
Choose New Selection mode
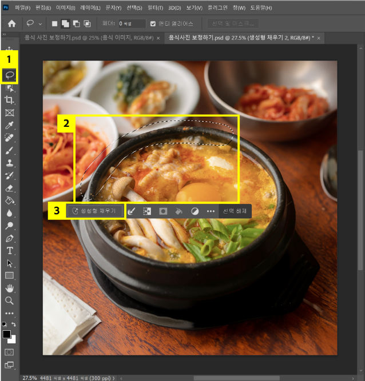click(54, 23)
